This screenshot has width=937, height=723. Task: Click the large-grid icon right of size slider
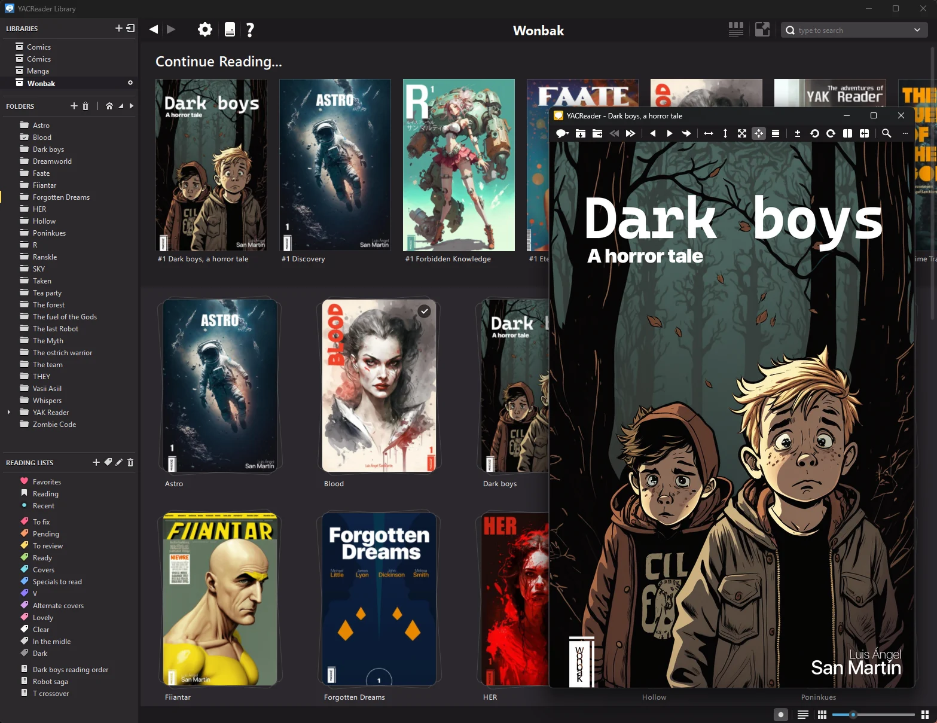(924, 715)
